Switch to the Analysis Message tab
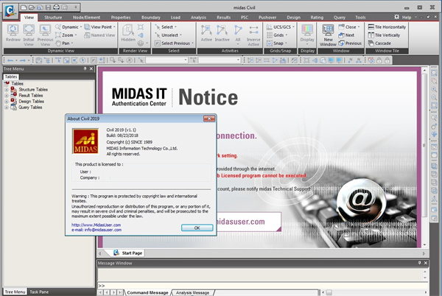442x296 pixels. coord(192,292)
